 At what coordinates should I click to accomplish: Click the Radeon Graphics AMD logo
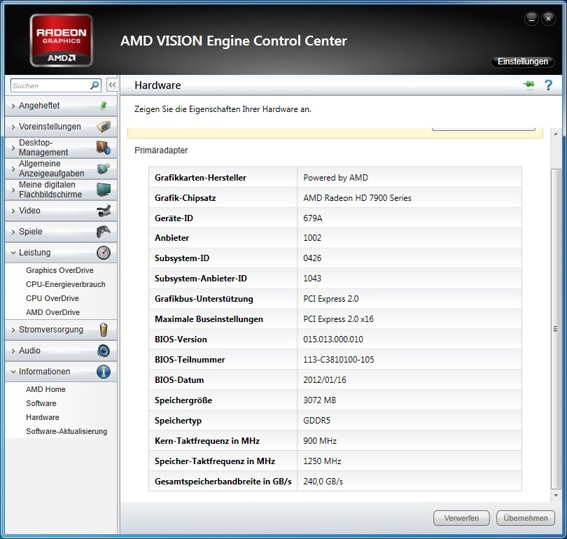(x=61, y=41)
